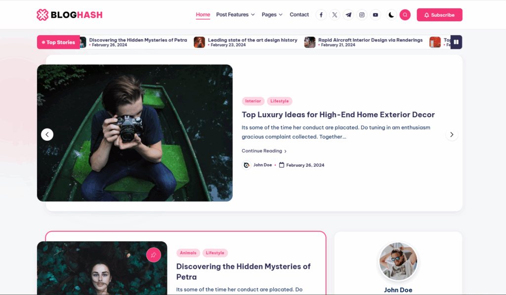
Task: Open the Instagram social icon
Action: tap(362, 15)
